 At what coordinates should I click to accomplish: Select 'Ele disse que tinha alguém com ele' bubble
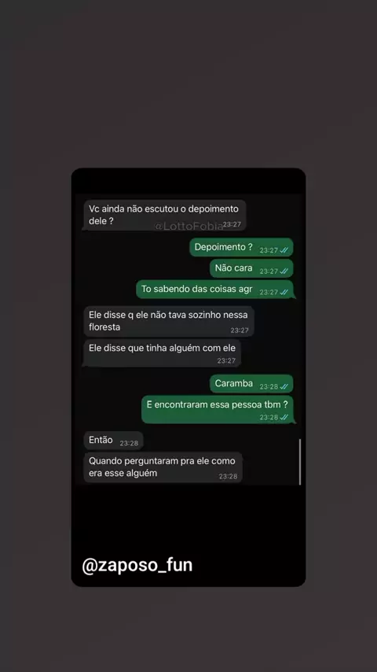click(162, 353)
